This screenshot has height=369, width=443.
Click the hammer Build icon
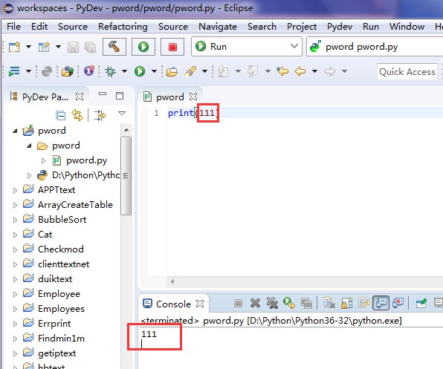114,47
